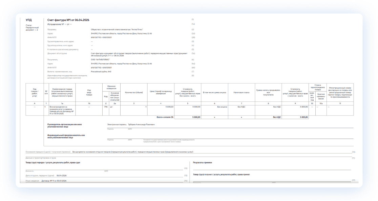This screenshot has width=378, height=201.
Task: Click buyer name ООО 'АКТИВ ПЛЮС'
Action: coord(101,60)
